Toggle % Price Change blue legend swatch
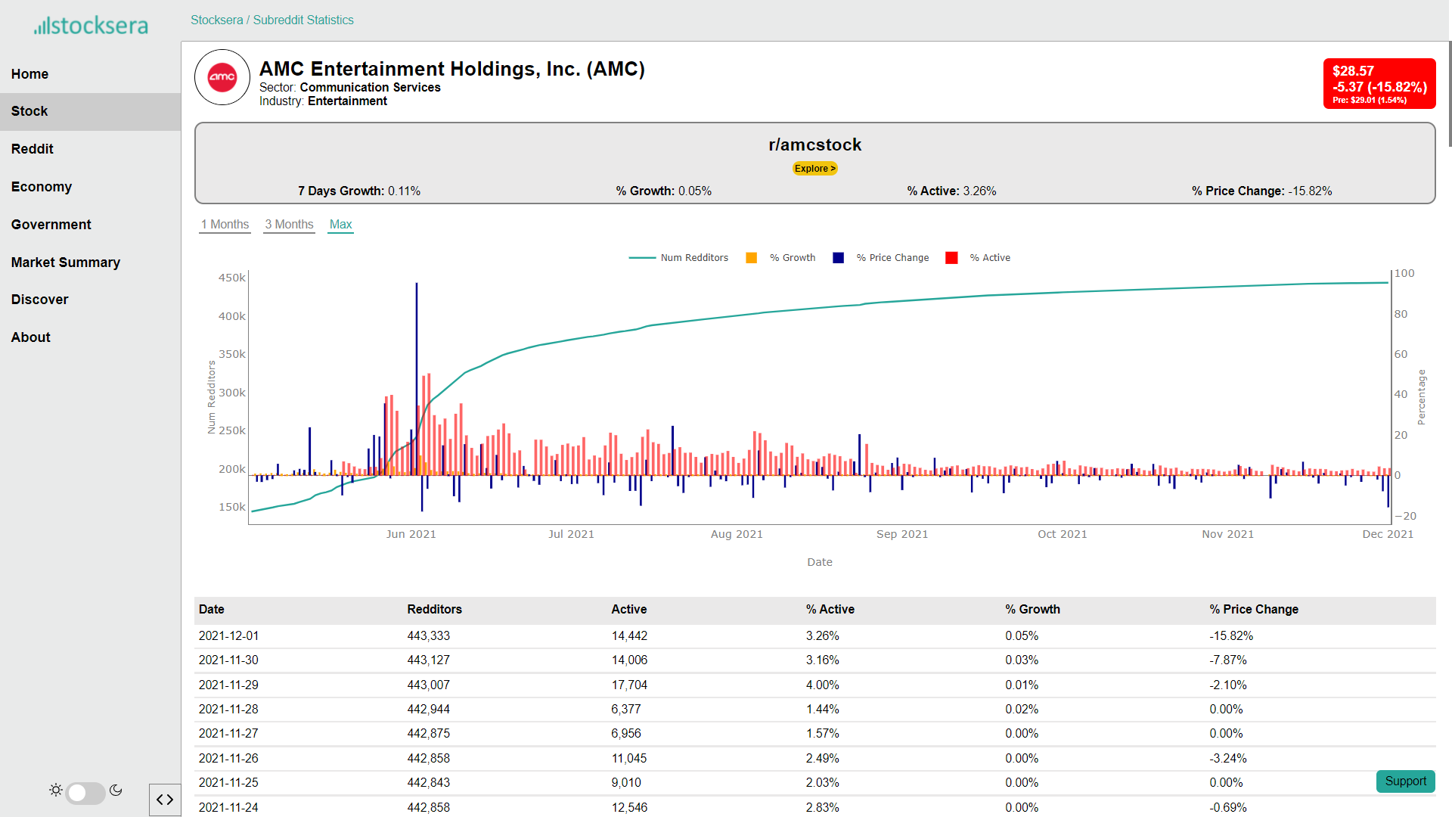The image size is (1452, 817). (838, 258)
